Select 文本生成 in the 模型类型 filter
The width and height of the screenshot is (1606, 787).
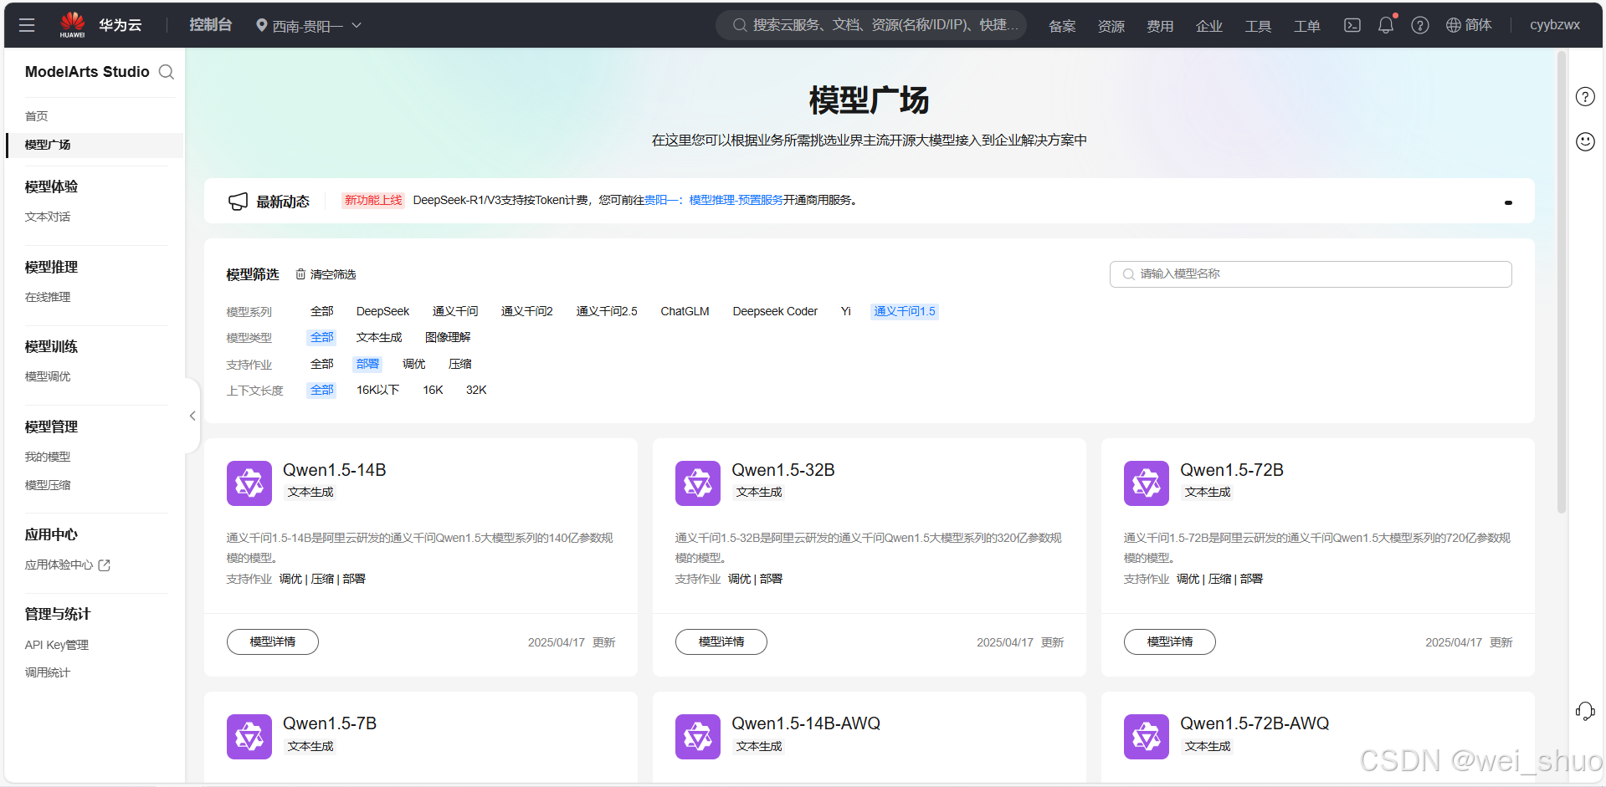click(379, 337)
